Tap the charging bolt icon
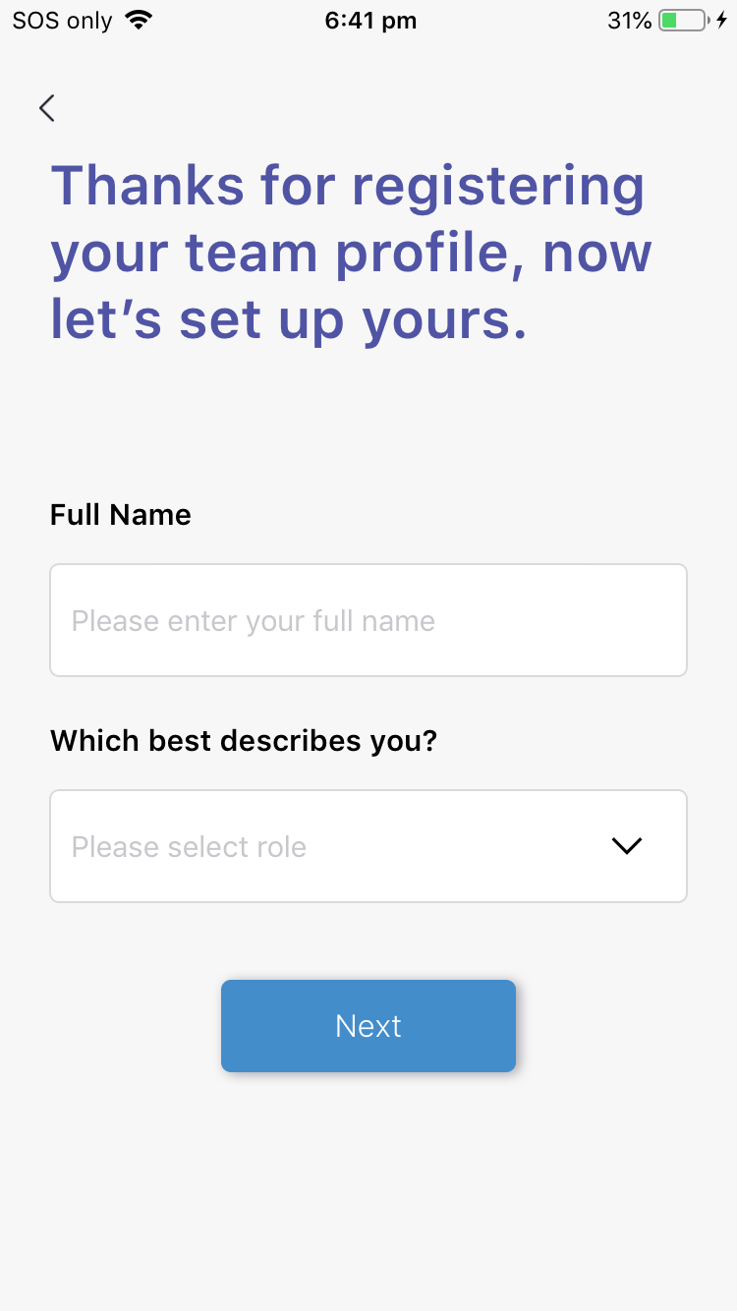Image resolution: width=737 pixels, height=1311 pixels. (x=722, y=20)
